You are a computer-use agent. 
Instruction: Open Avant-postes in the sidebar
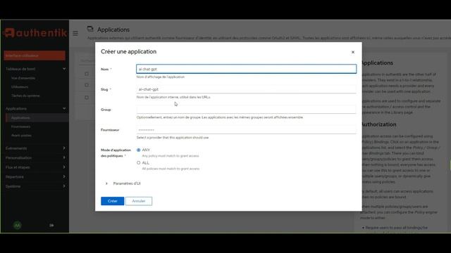click(21, 136)
